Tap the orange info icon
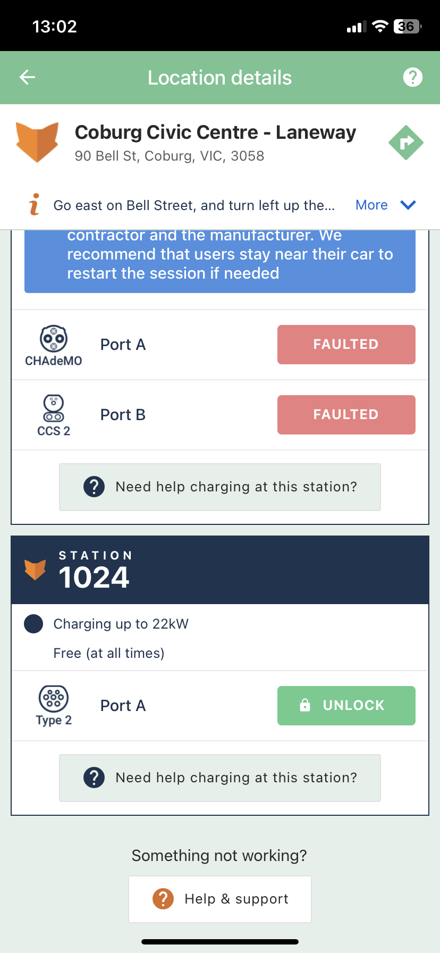The height and width of the screenshot is (953, 440). pos(35,205)
